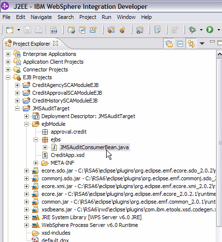Click the ejbs package icon
Image resolution: width=222 pixels, height=242 pixels.
(x=45, y=139)
